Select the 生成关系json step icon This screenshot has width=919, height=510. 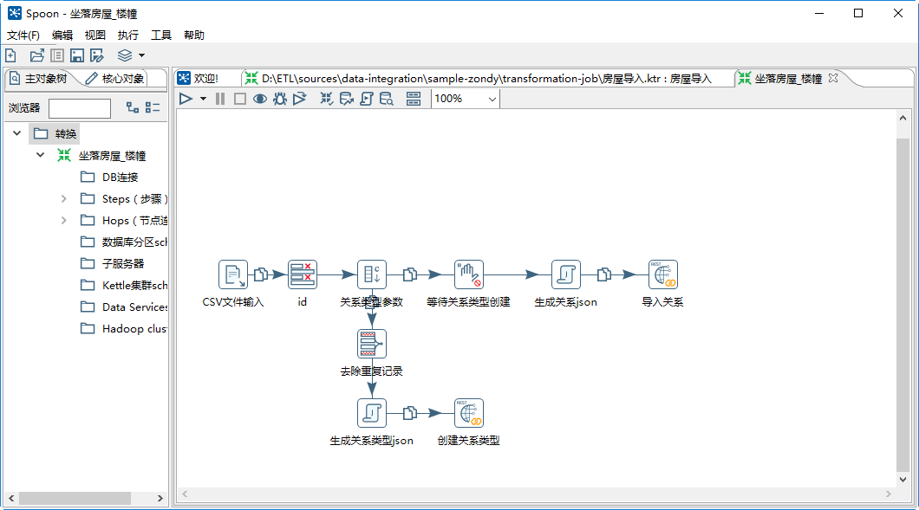click(565, 274)
